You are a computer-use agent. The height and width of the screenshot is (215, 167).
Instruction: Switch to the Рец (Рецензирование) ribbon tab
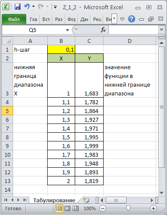tap(97, 19)
